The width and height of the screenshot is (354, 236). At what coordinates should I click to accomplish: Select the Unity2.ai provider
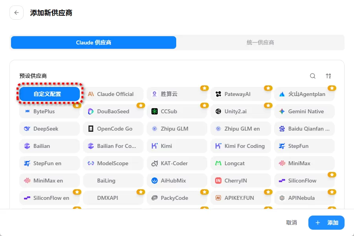tap(241, 111)
